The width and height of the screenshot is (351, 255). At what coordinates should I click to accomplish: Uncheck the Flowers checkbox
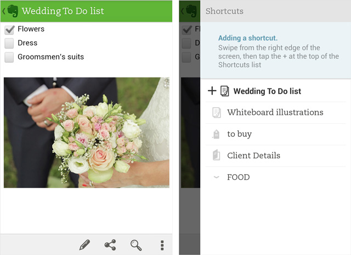[9, 30]
